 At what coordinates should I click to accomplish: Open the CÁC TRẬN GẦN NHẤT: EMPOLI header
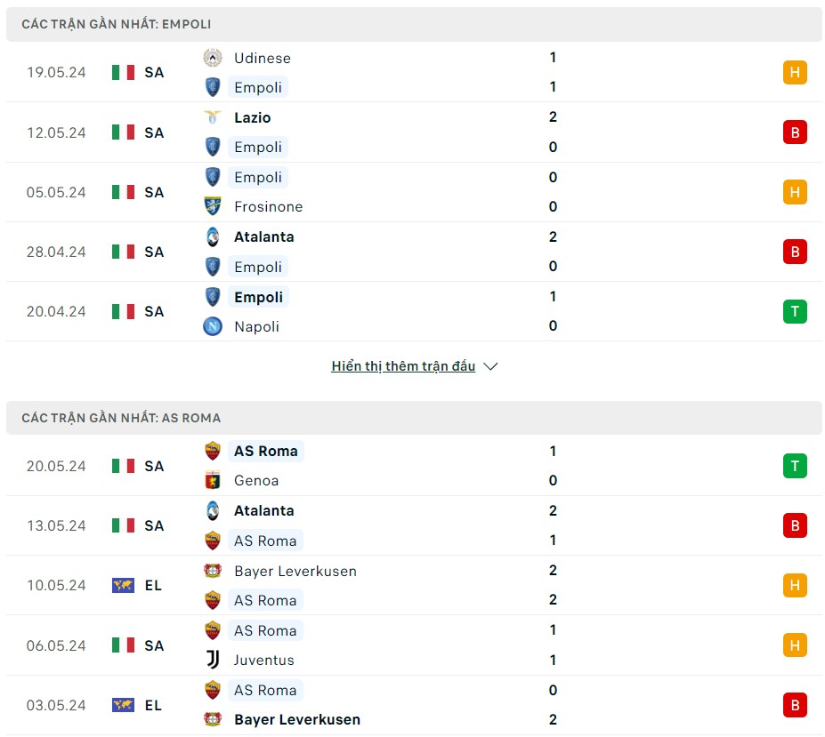[x=116, y=25]
